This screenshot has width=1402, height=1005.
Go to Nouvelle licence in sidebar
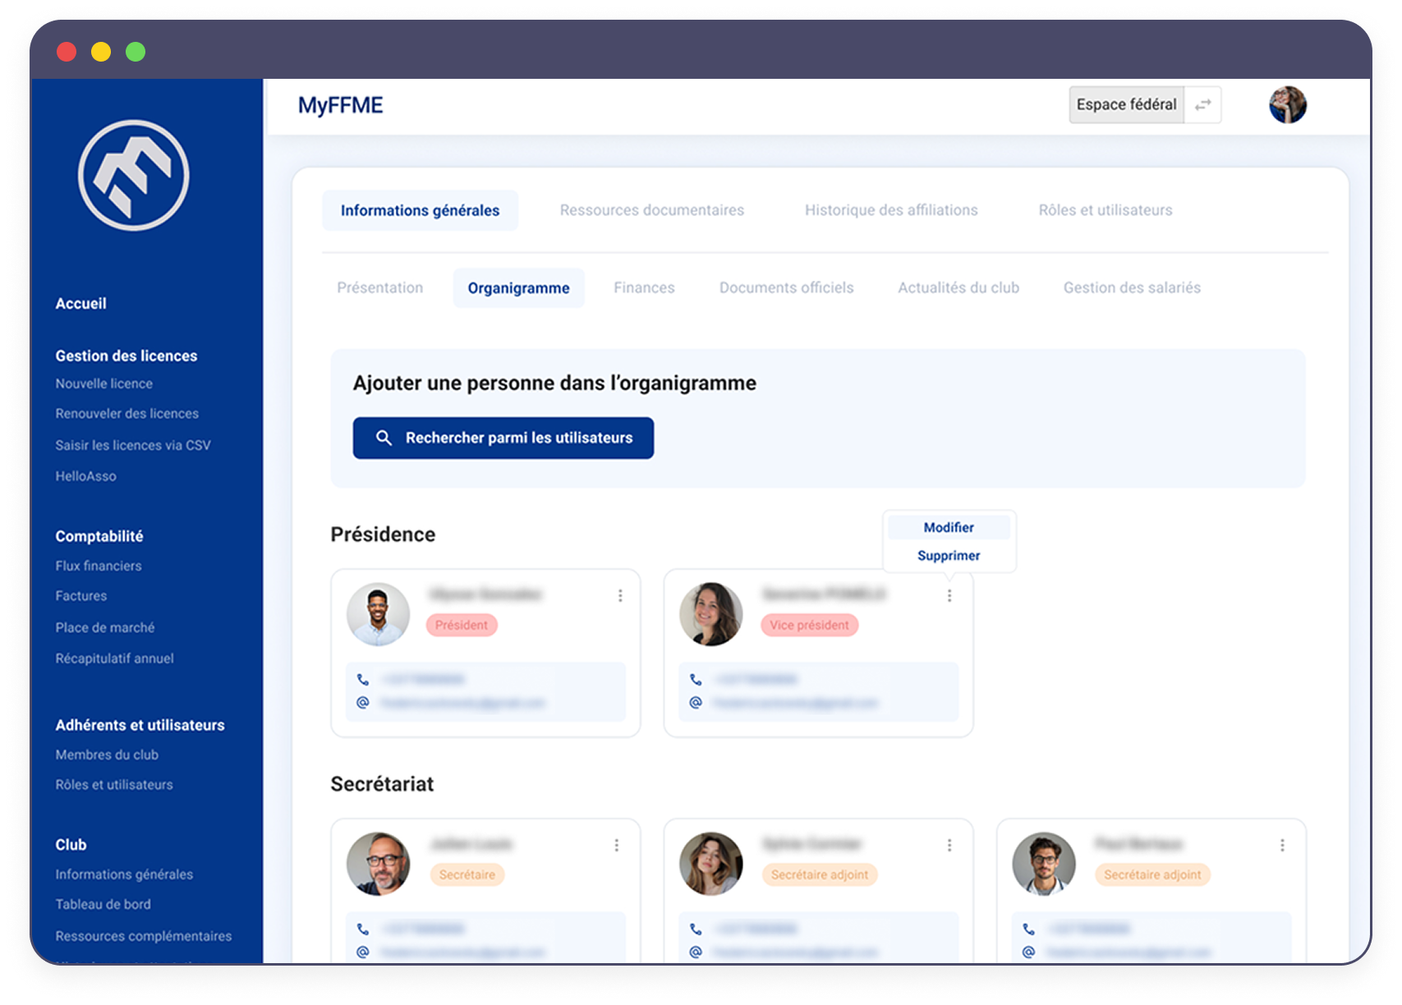104,383
